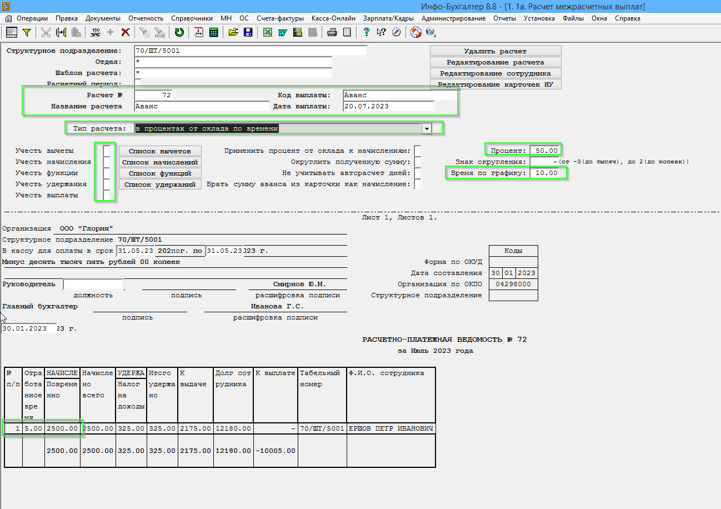This screenshot has height=509, width=721.
Task: Toggle the Учесть функции checkbox
Action: tap(107, 173)
